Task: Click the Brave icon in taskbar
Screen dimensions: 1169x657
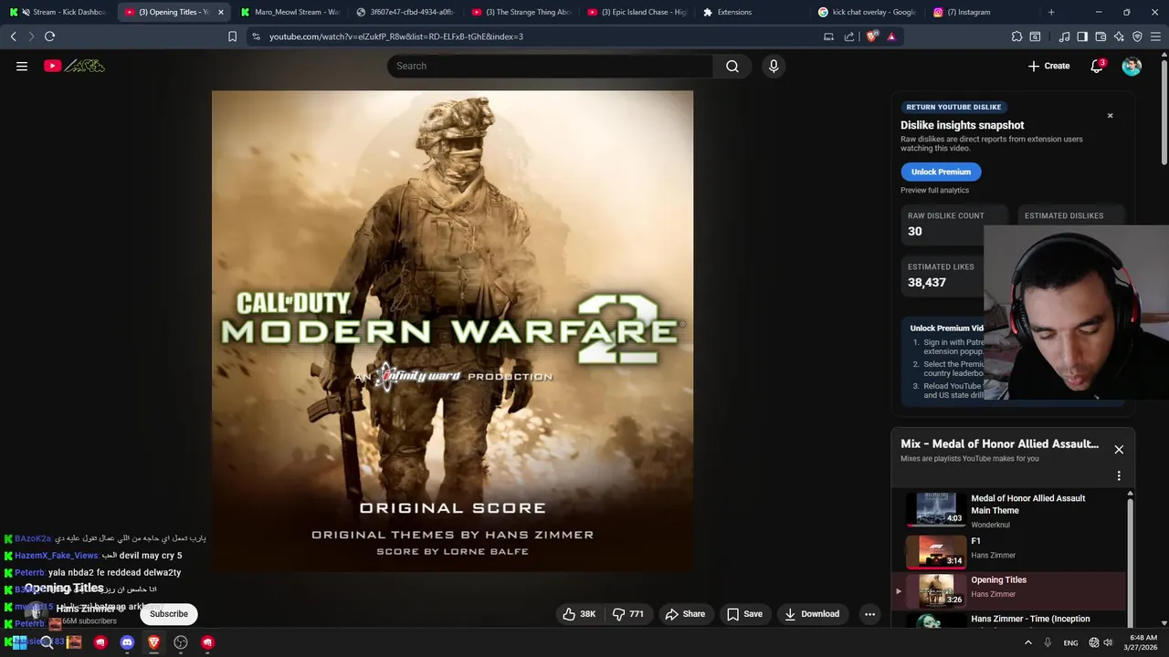Action: point(153,642)
